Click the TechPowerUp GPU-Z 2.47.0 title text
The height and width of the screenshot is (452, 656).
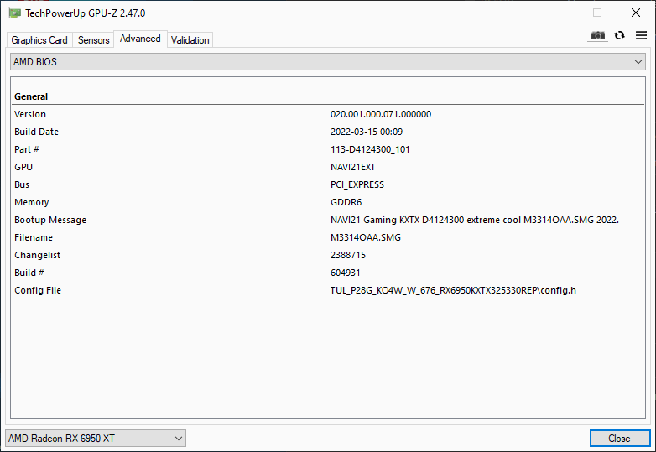coord(85,13)
